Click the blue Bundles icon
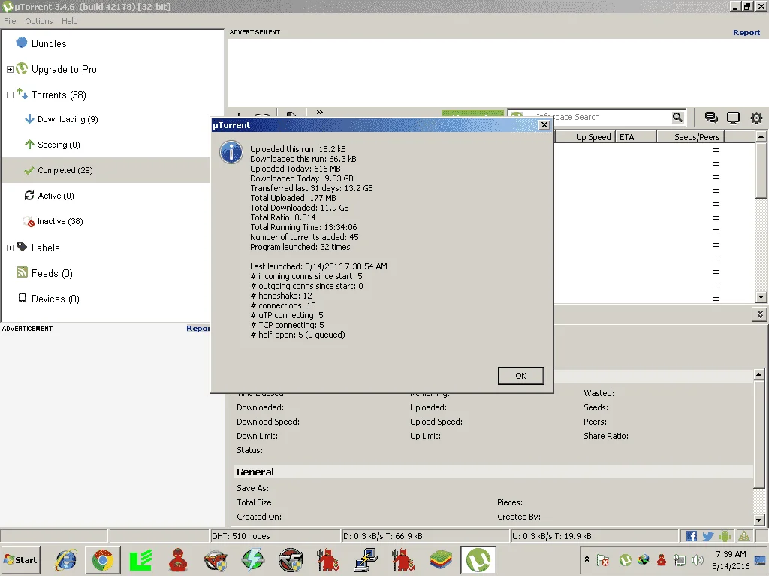Screen dimensions: 769x576 pyautogui.click(x=22, y=43)
